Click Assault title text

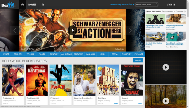tap(125, 98)
